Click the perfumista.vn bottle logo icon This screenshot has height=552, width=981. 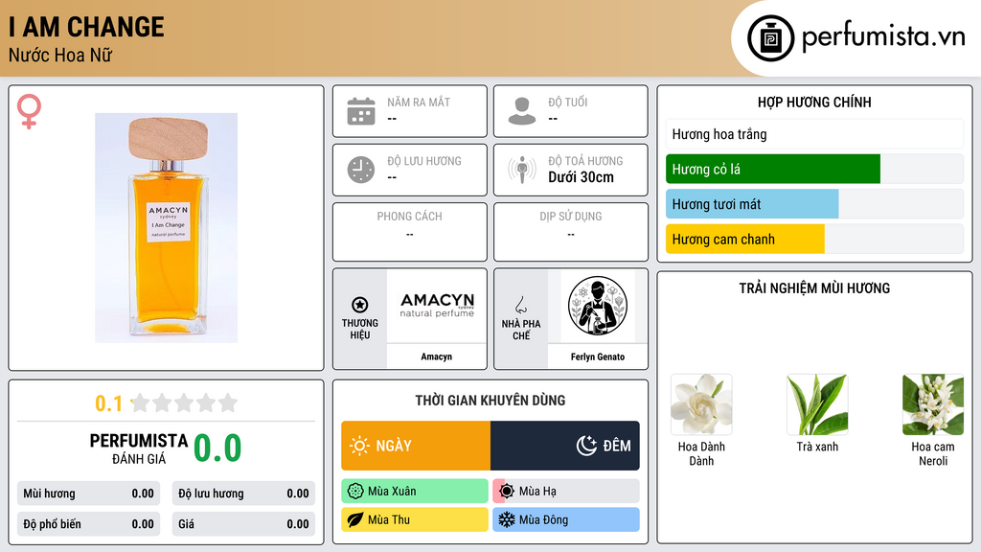(770, 38)
